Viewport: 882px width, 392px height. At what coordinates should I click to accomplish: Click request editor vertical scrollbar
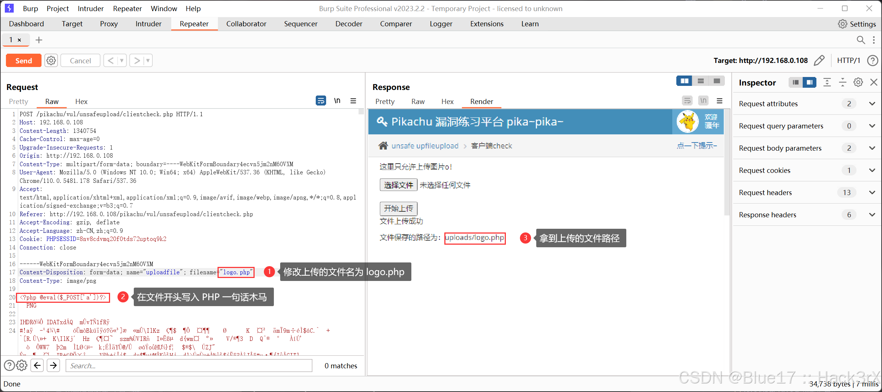click(361, 111)
